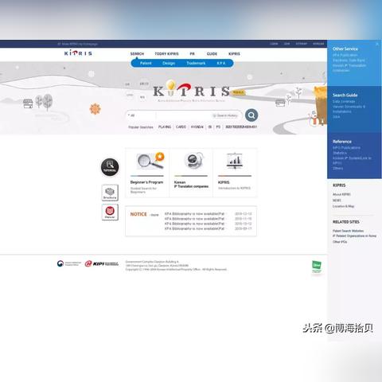Click the main search input field

pyautogui.click(x=184, y=115)
